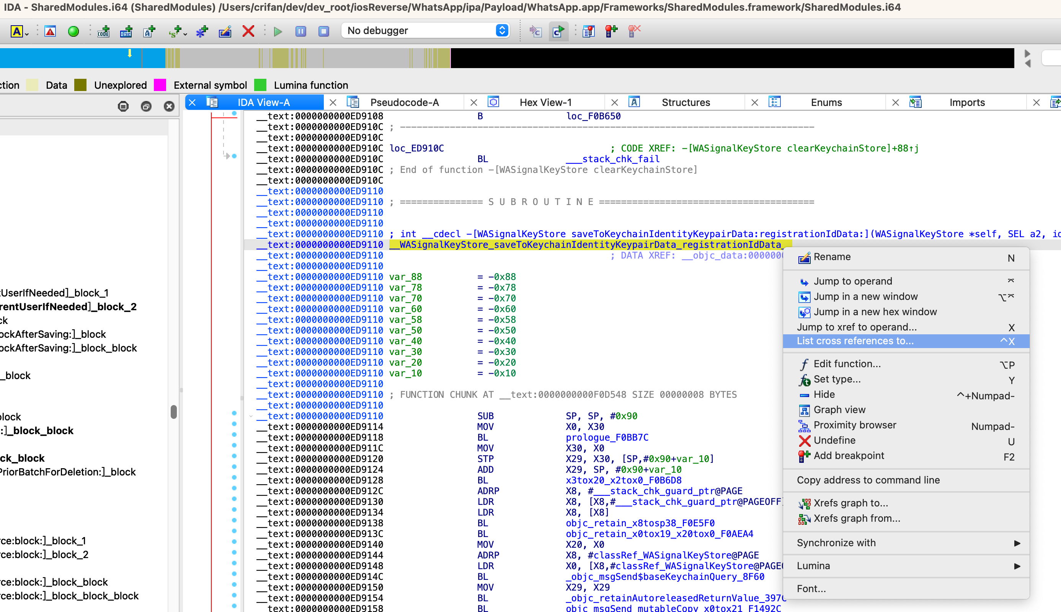The image size is (1061, 612).
Task: Click the functions panel close round icon
Action: 169,106
